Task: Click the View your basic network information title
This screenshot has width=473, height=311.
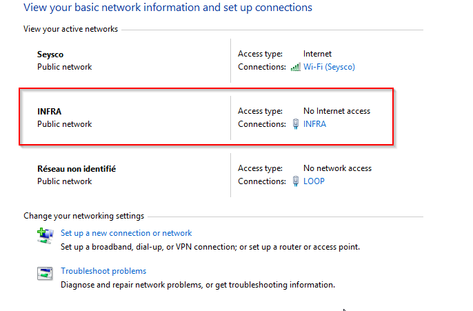Action: pos(168,8)
